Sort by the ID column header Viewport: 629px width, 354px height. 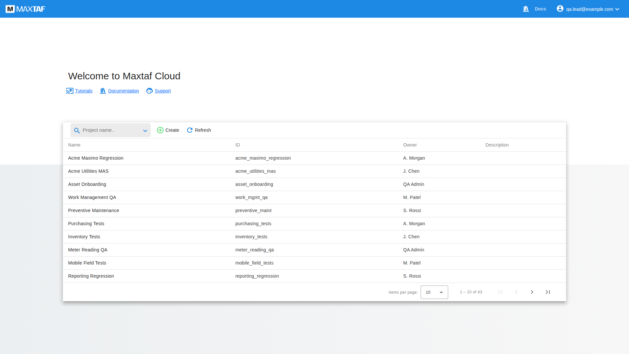(238, 145)
